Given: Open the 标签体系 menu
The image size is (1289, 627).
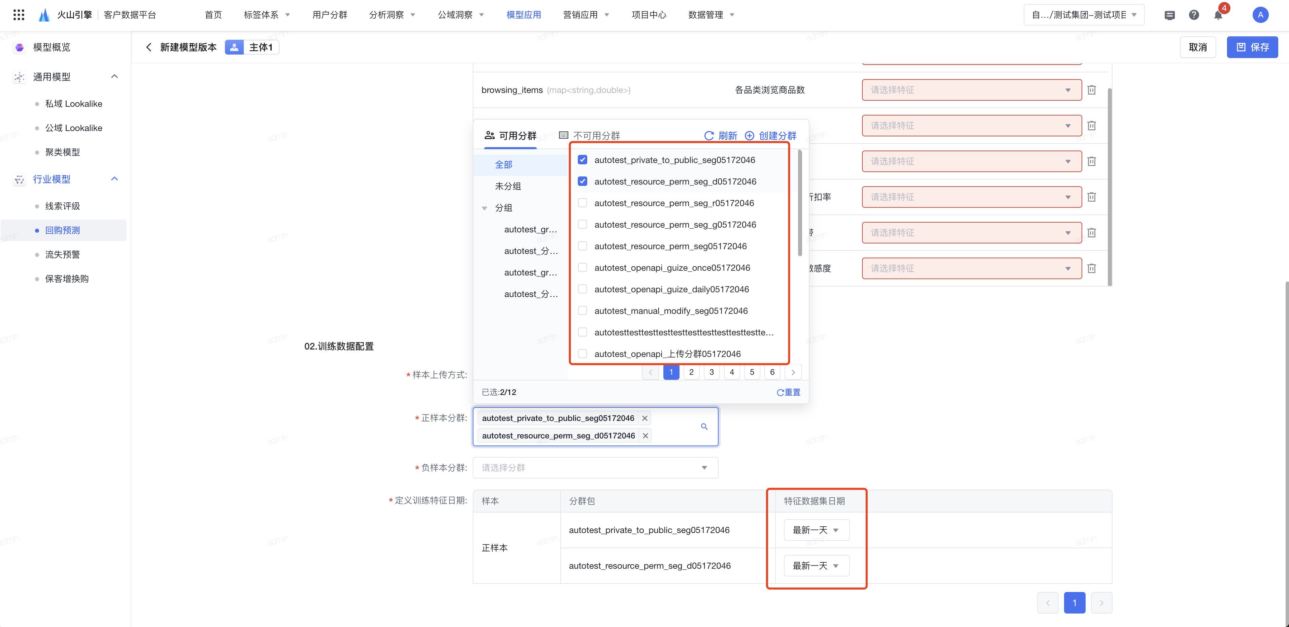Looking at the screenshot, I should pos(267,15).
